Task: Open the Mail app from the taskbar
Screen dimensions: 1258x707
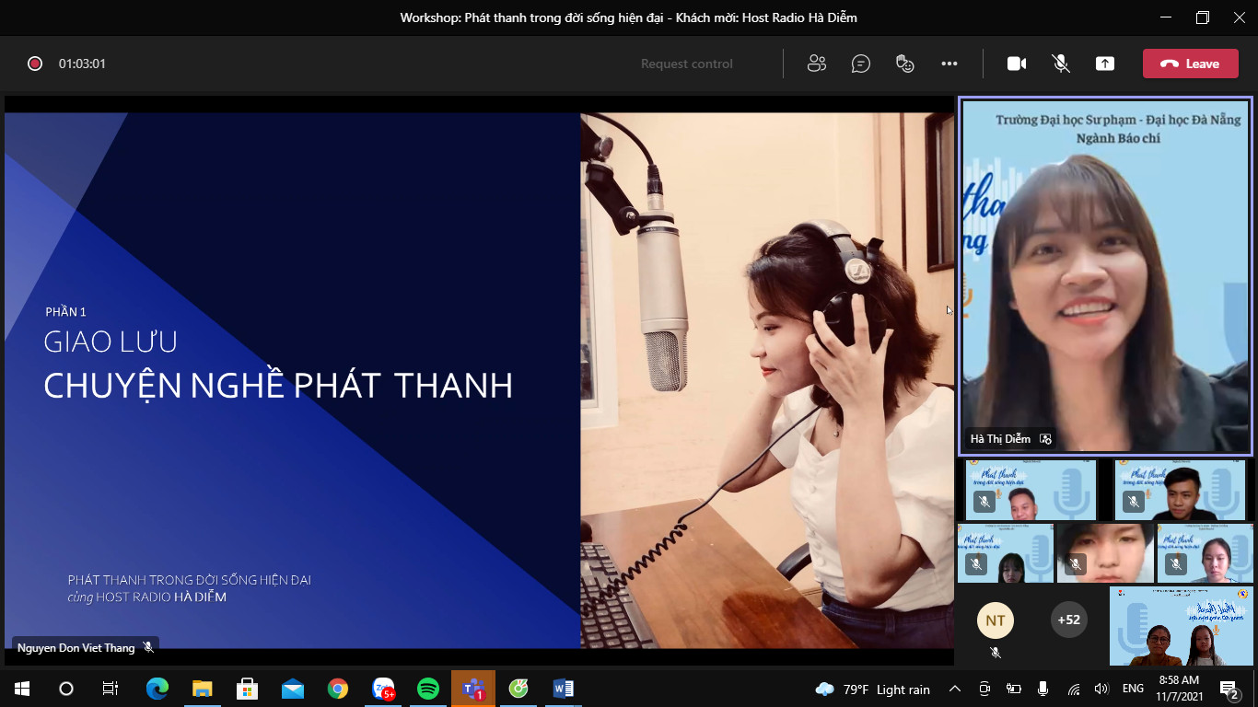Action: click(x=293, y=689)
